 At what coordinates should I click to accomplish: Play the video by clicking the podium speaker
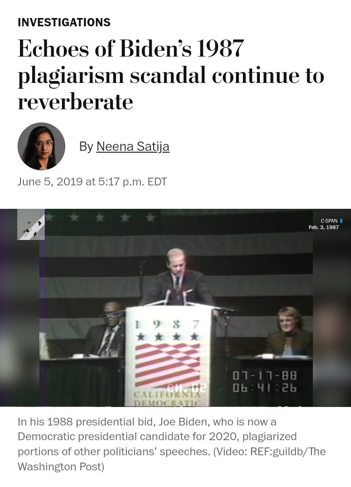point(177,278)
